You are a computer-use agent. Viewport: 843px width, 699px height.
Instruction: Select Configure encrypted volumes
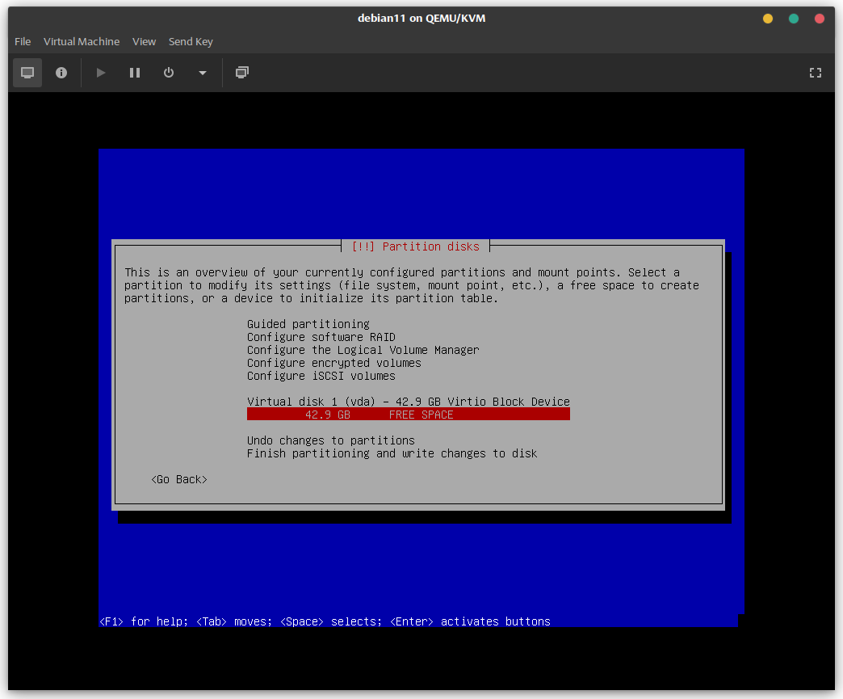point(333,363)
